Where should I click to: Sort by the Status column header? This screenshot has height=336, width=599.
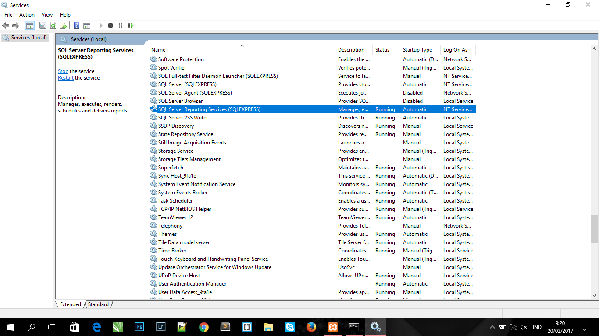pyautogui.click(x=387, y=50)
